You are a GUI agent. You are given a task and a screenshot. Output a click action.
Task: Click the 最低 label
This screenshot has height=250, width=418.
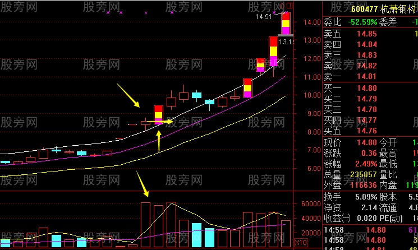(x=388, y=164)
